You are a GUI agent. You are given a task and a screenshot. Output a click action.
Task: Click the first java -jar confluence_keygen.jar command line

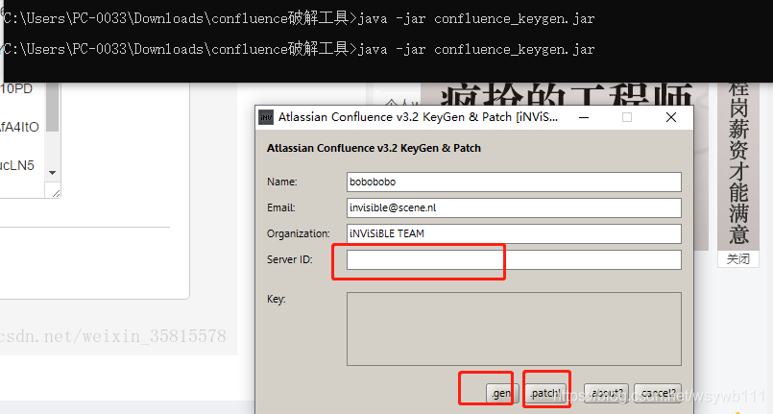(300, 18)
